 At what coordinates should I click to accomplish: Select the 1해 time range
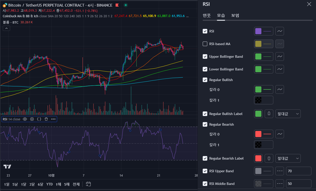58,184
